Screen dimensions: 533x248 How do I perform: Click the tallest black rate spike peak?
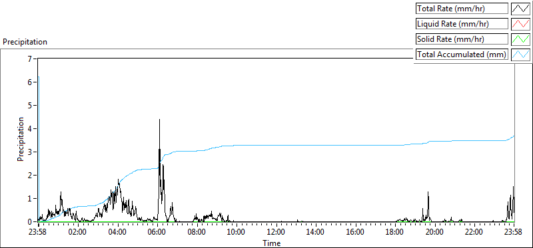159,120
